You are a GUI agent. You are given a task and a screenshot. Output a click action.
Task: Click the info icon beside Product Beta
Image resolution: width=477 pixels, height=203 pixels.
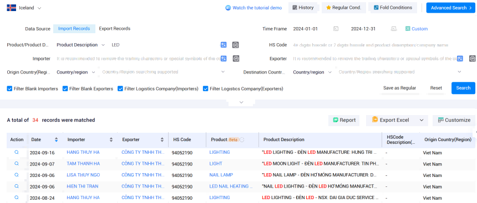click(x=242, y=139)
